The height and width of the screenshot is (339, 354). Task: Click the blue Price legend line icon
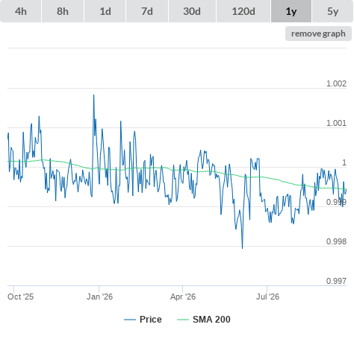click(x=130, y=320)
